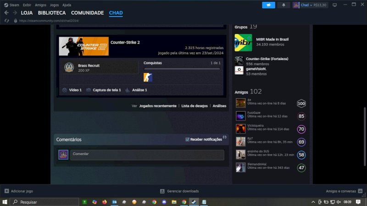
Task: Open the Exibir menu
Action: pos(27,5)
